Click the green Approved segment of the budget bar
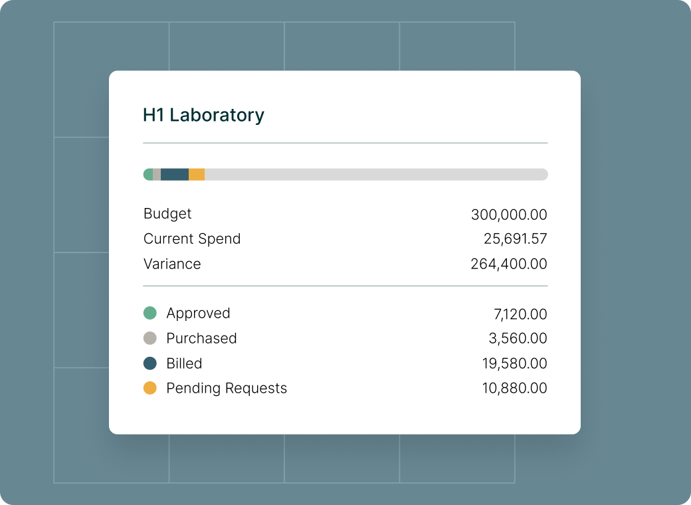 point(148,175)
